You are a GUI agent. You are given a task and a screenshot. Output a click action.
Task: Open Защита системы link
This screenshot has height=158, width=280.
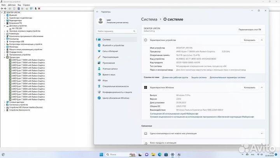coord(199,78)
